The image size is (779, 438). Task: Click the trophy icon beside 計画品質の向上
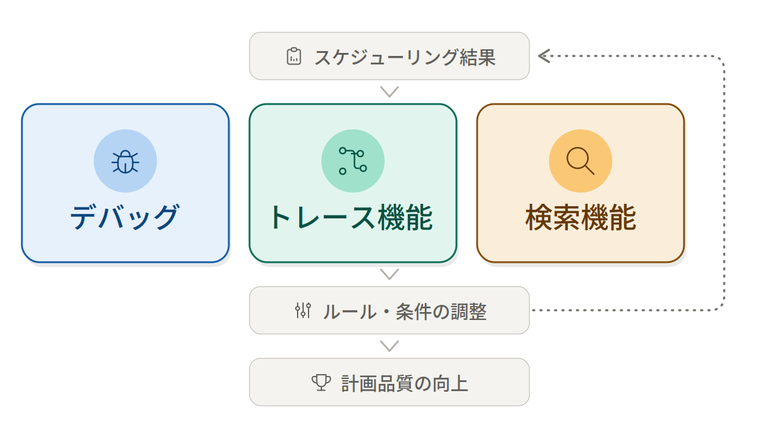point(321,382)
